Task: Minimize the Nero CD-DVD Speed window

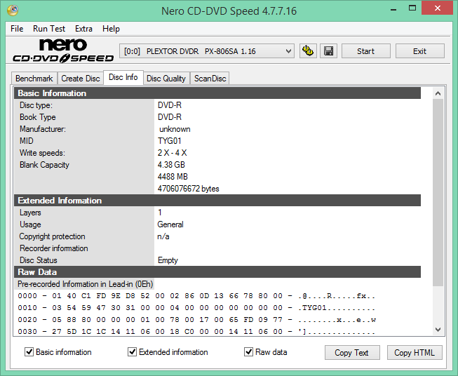Action: point(393,8)
